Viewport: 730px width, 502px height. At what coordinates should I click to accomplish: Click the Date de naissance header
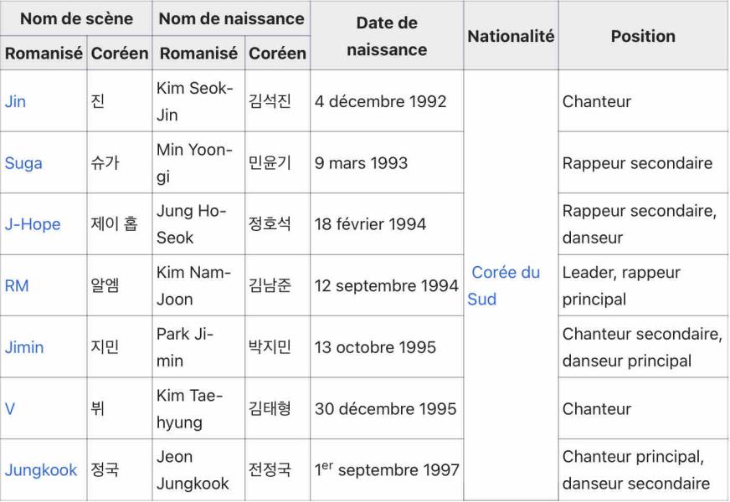387,36
